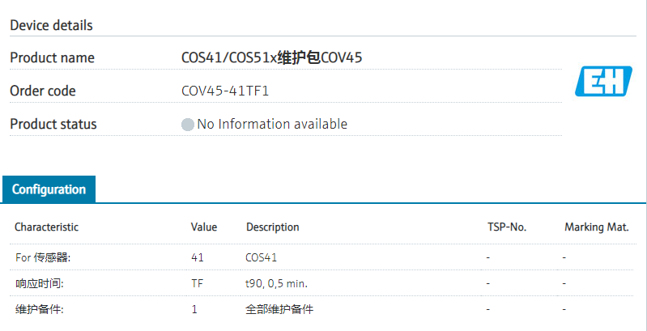Select the 维护备件 characteristic row

(40, 309)
